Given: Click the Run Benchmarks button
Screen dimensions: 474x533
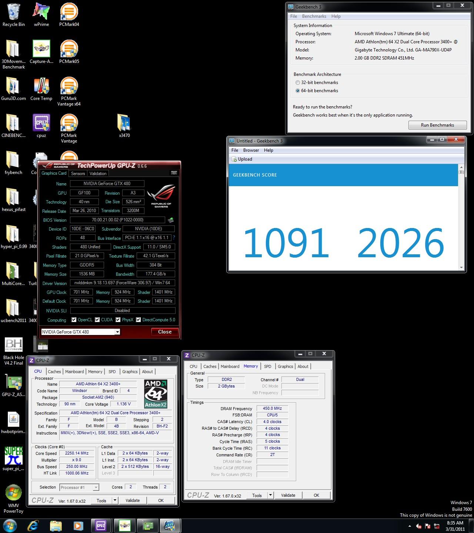Looking at the screenshot, I should 437,125.
